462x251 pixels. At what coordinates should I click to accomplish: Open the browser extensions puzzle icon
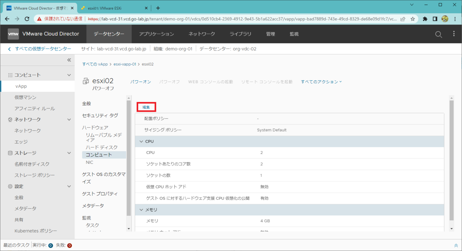pyautogui.click(x=425, y=18)
